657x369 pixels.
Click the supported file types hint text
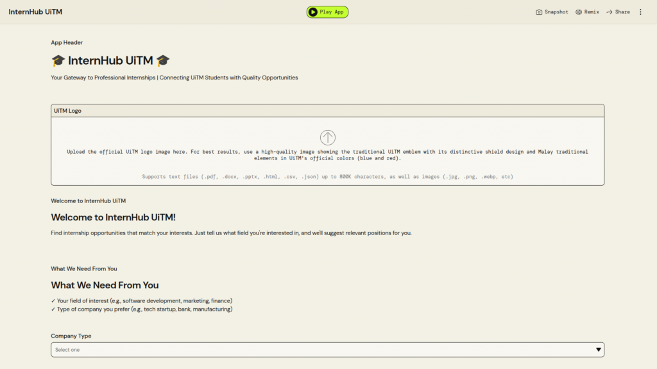point(327,177)
